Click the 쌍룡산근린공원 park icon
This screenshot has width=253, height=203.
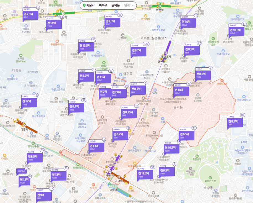[104, 62]
